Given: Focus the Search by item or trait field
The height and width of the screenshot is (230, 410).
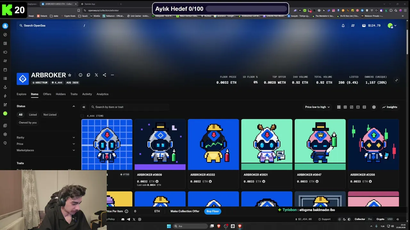Looking at the screenshot, I should pos(129,107).
